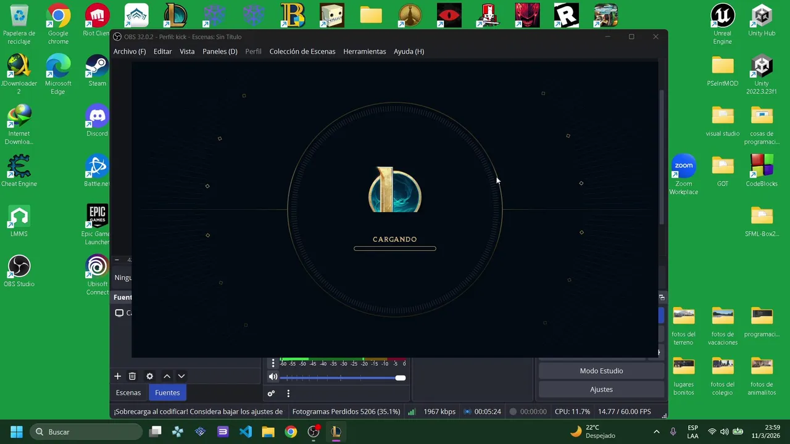Open the Google Chrome desktop shortcut
The width and height of the screenshot is (790, 444).
(x=58, y=25)
